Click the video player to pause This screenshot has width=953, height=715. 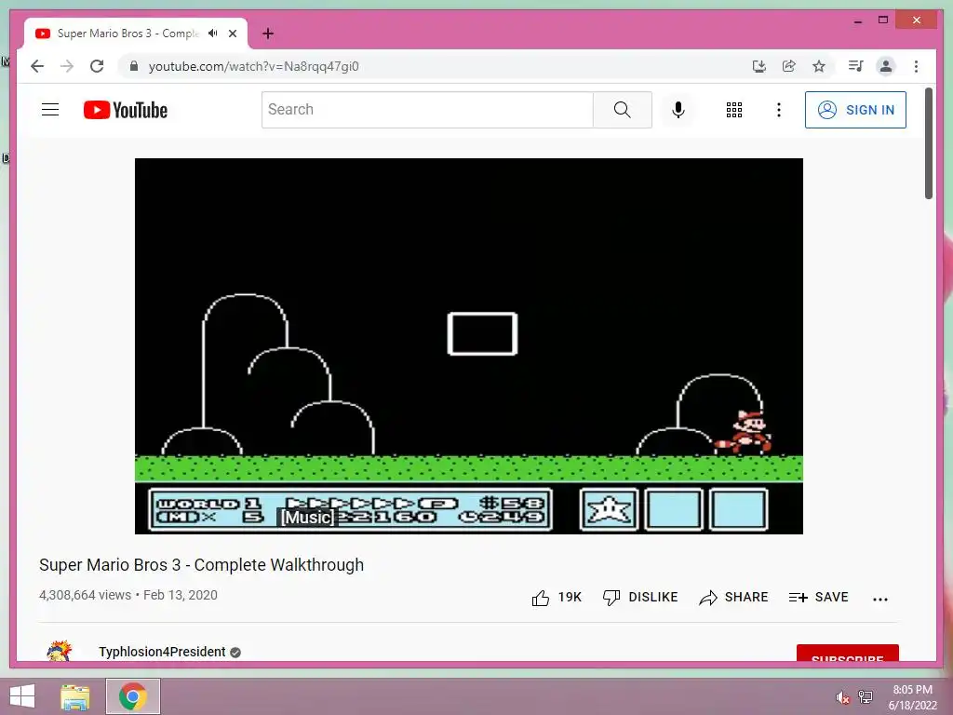(469, 346)
